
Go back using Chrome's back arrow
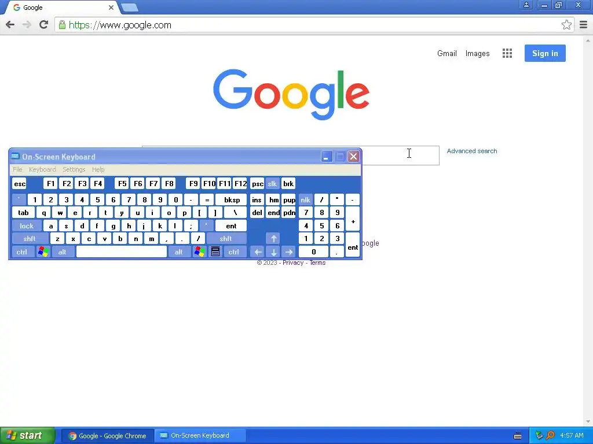[x=10, y=25]
